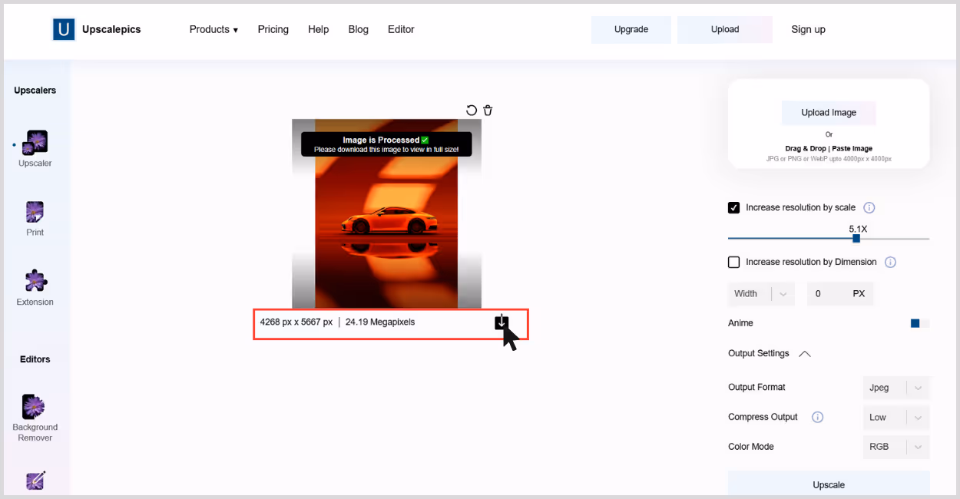
Task: Open the Extension puzzle icon
Action: coord(35,281)
